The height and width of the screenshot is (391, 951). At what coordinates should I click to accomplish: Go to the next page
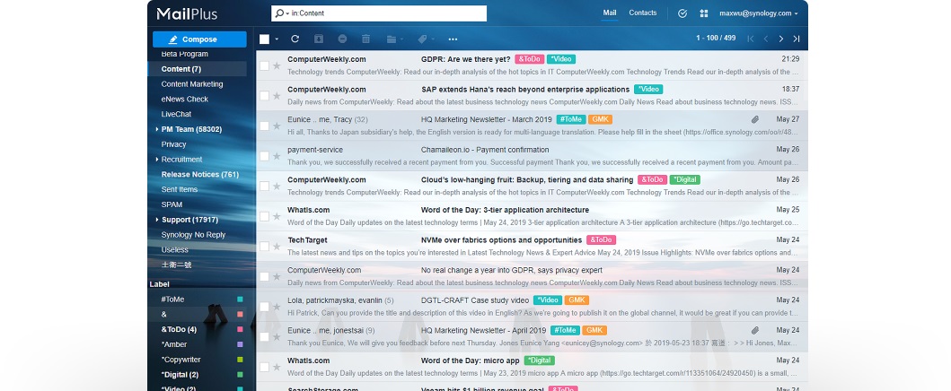coord(781,39)
